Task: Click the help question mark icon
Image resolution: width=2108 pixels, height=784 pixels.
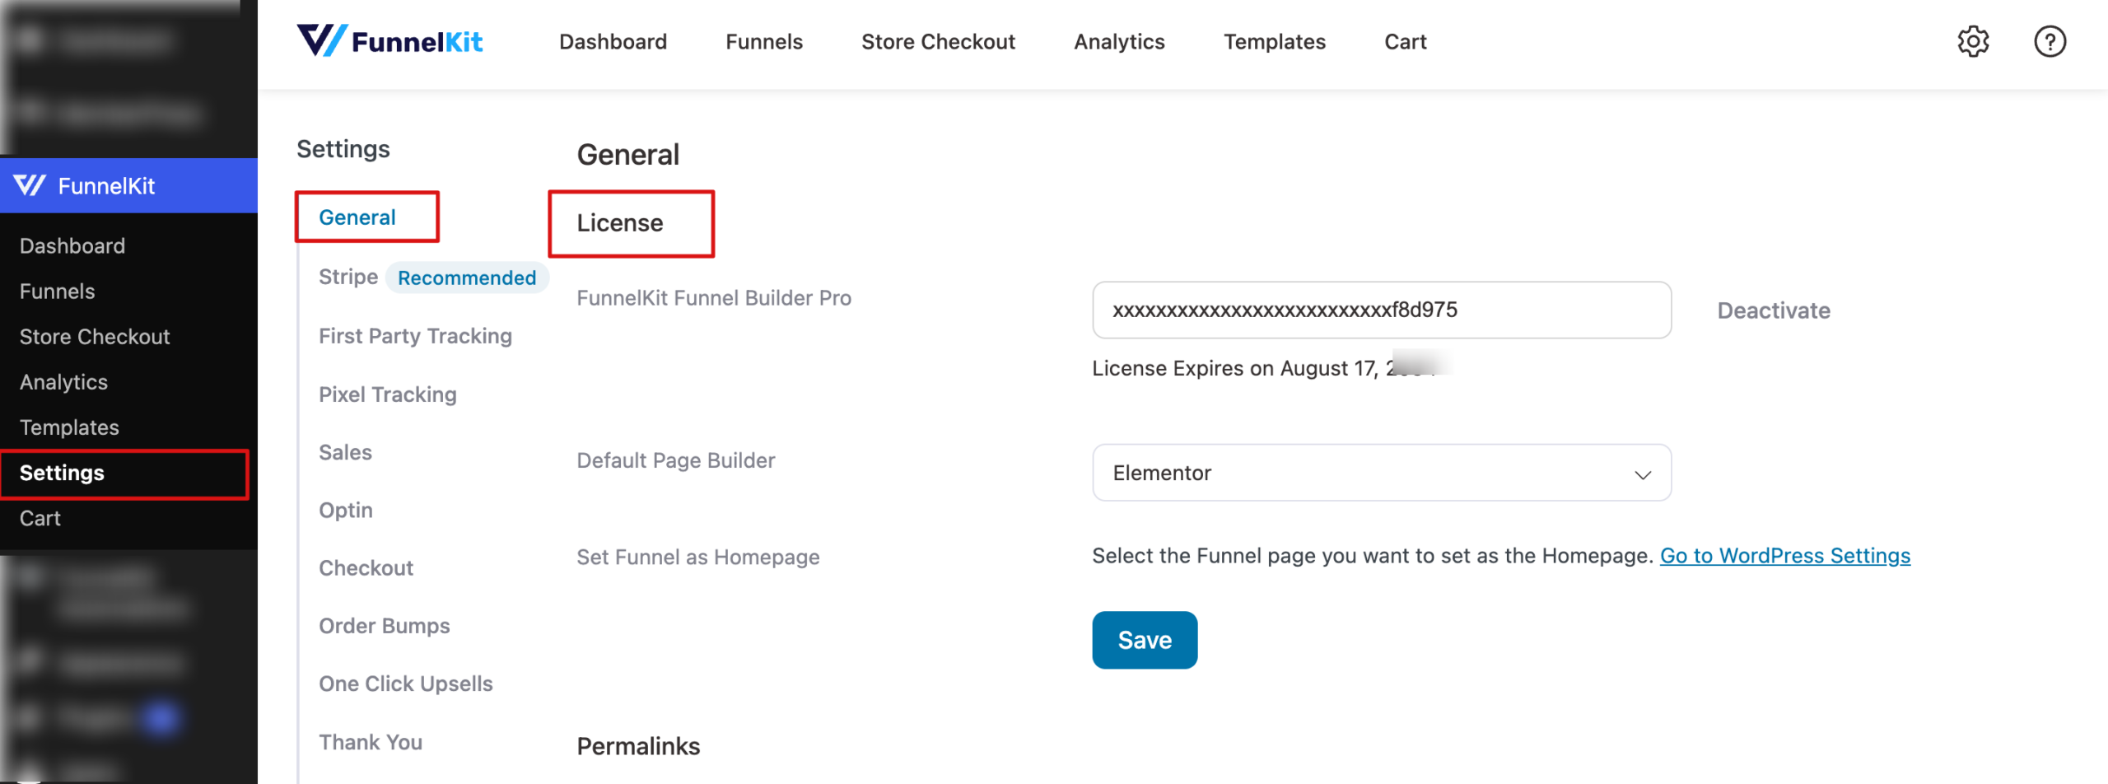Action: tap(2050, 41)
